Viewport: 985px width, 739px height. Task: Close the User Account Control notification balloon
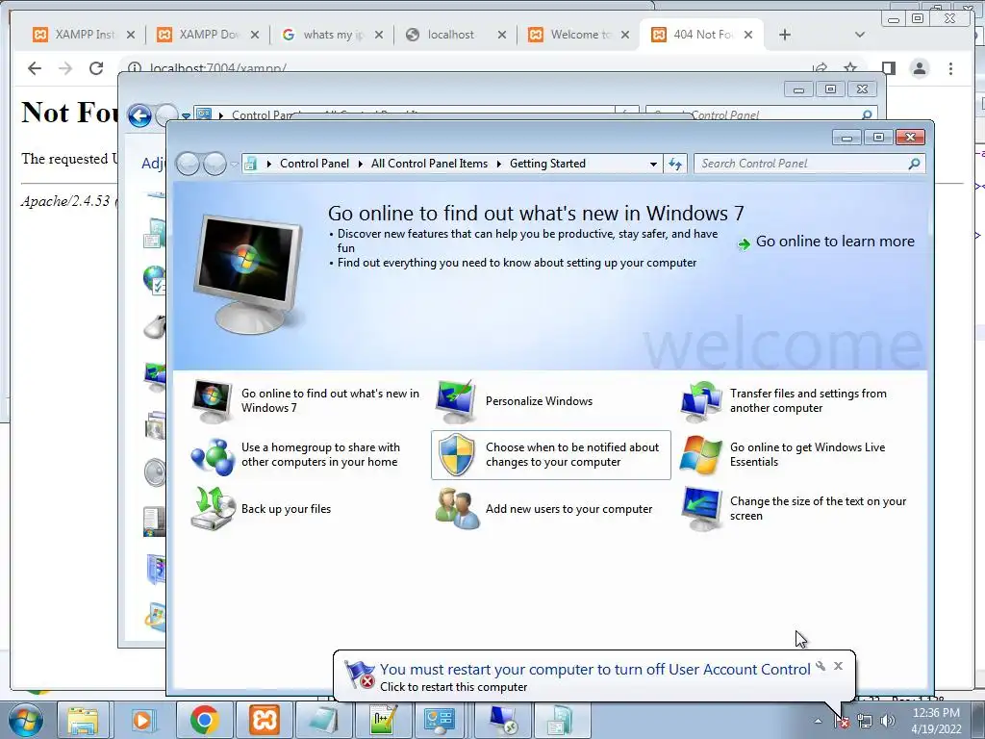838,666
